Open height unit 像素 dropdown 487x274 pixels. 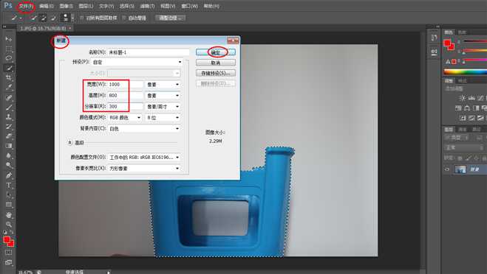pos(163,95)
